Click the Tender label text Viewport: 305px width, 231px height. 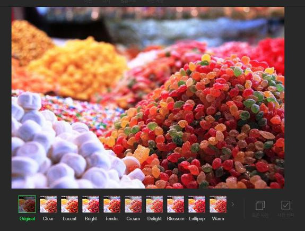(x=112, y=219)
